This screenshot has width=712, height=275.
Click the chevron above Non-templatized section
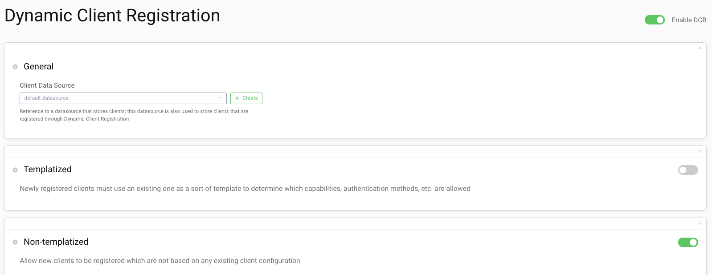pos(700,223)
